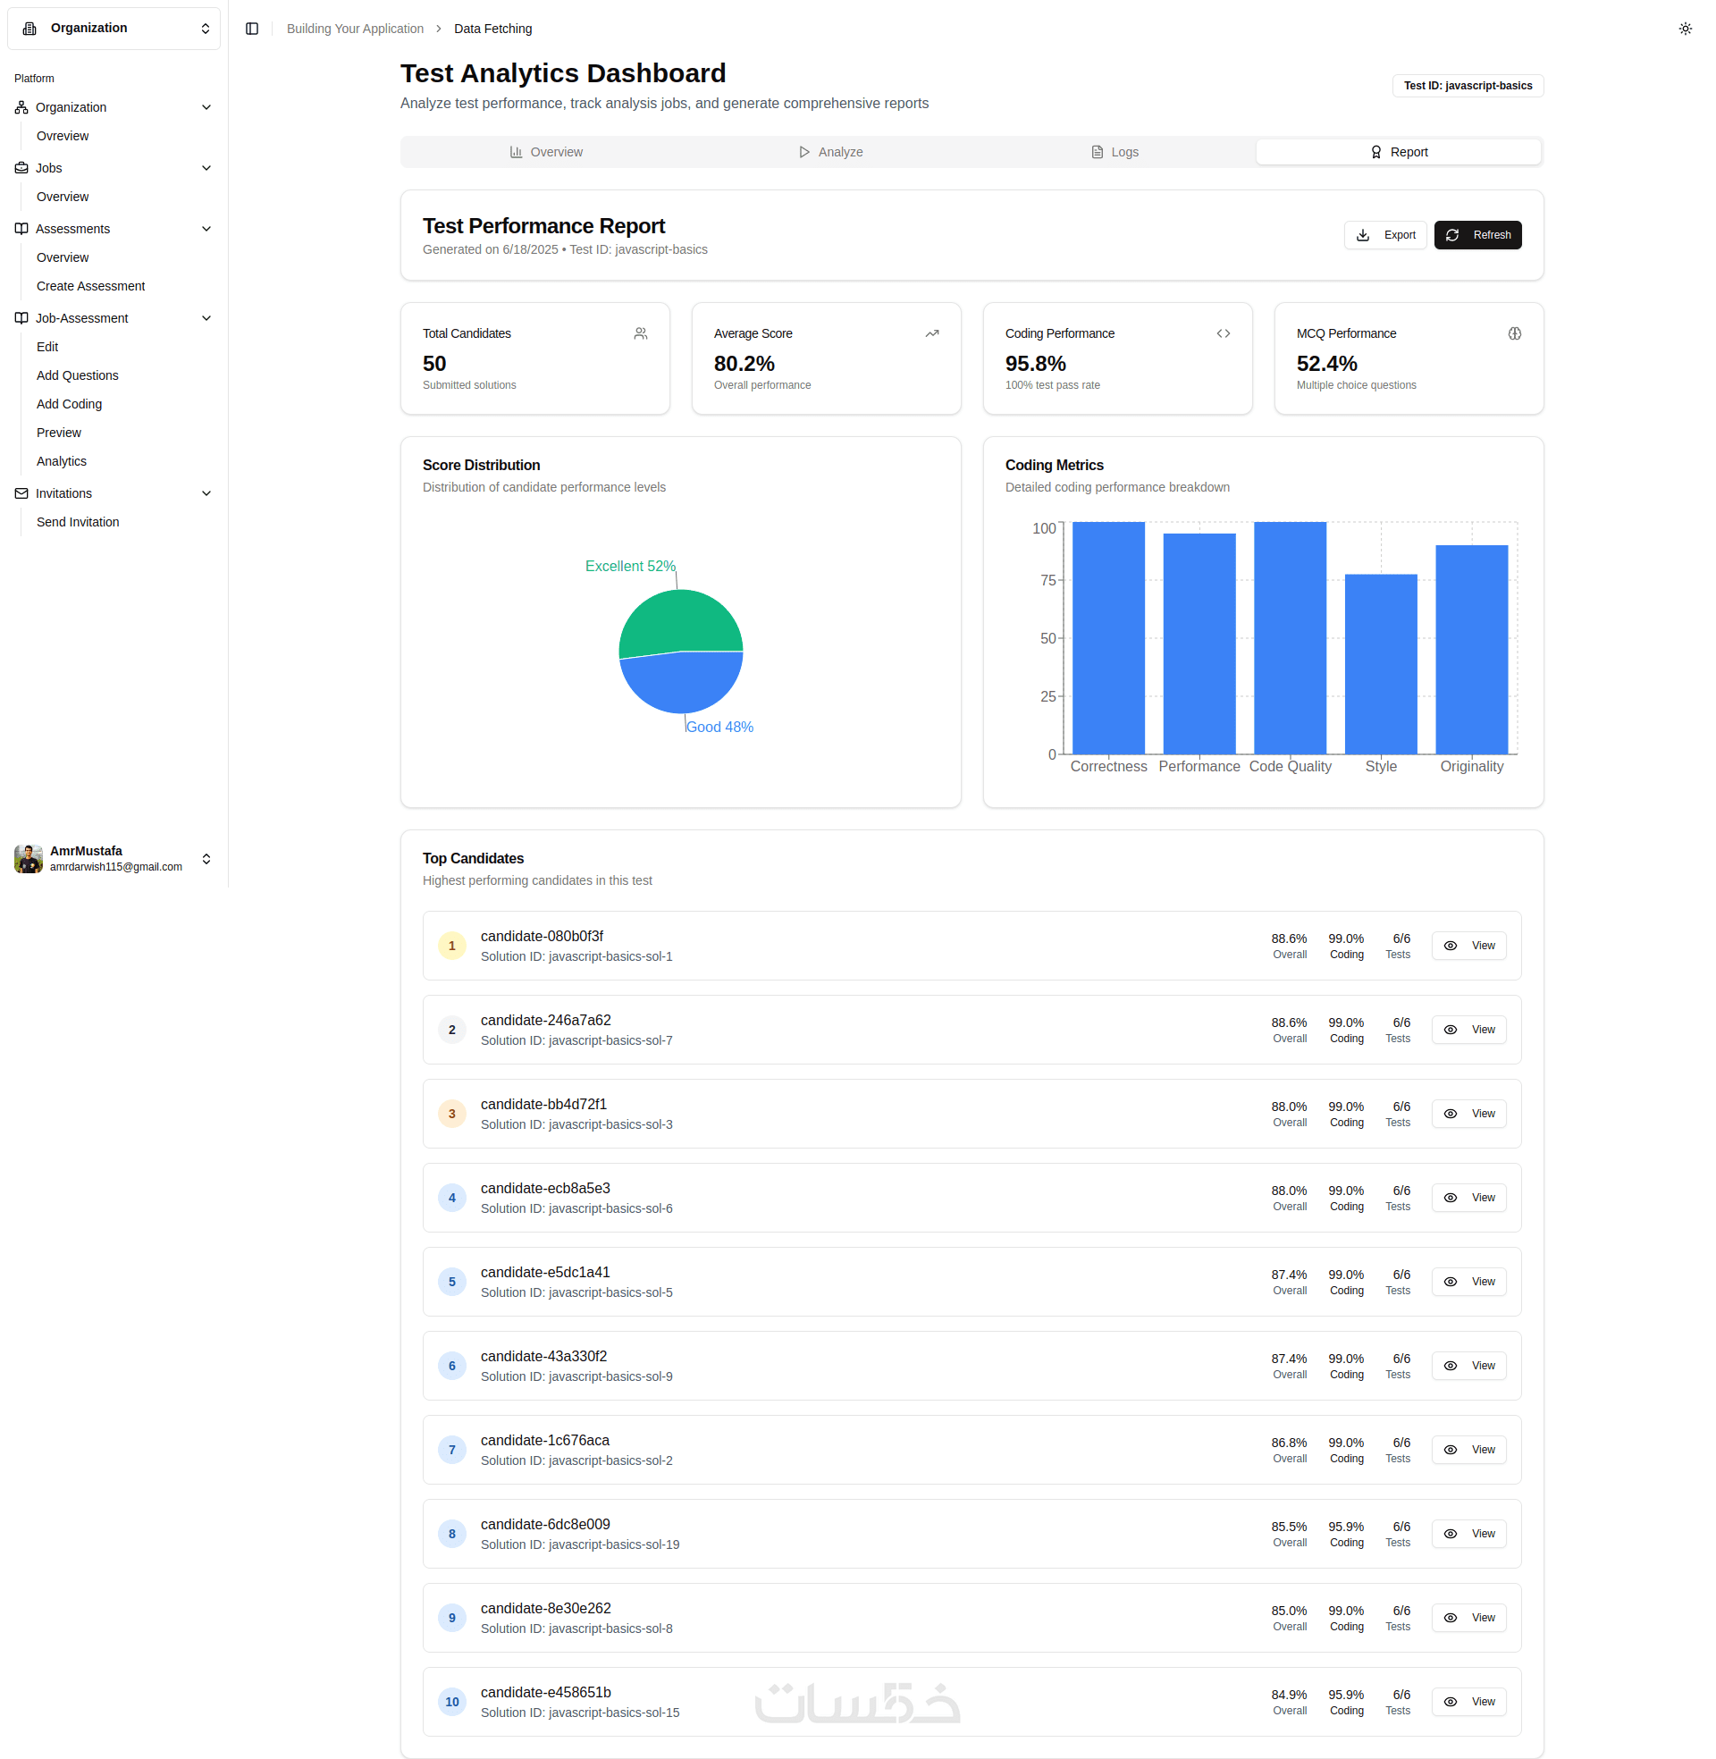
Task: View candidate-080b0f3f details via eye button
Action: (x=1468, y=946)
